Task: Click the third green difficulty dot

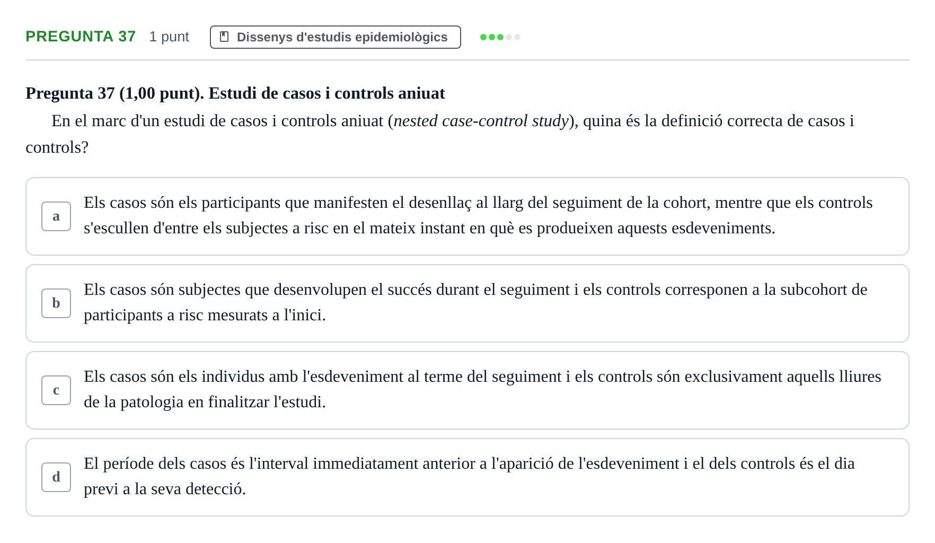Action: [500, 37]
